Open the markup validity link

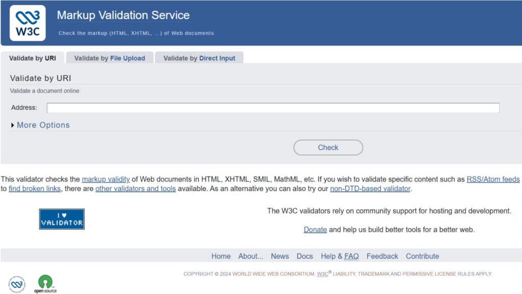coord(106,179)
